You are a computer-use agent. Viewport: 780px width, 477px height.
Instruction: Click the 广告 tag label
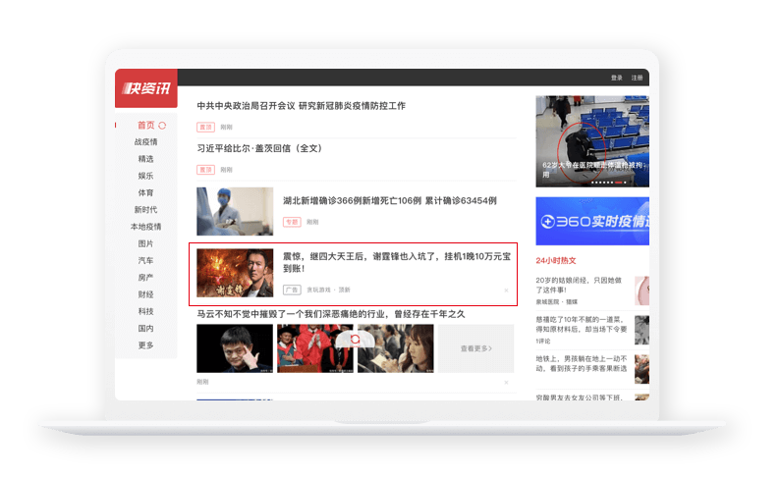(292, 290)
